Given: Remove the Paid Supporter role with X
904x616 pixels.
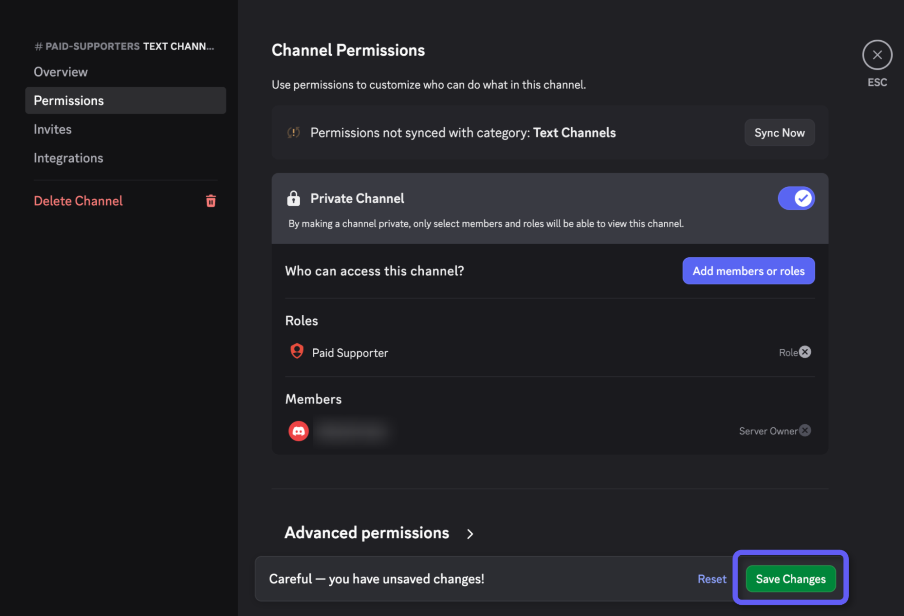Looking at the screenshot, I should tap(805, 352).
